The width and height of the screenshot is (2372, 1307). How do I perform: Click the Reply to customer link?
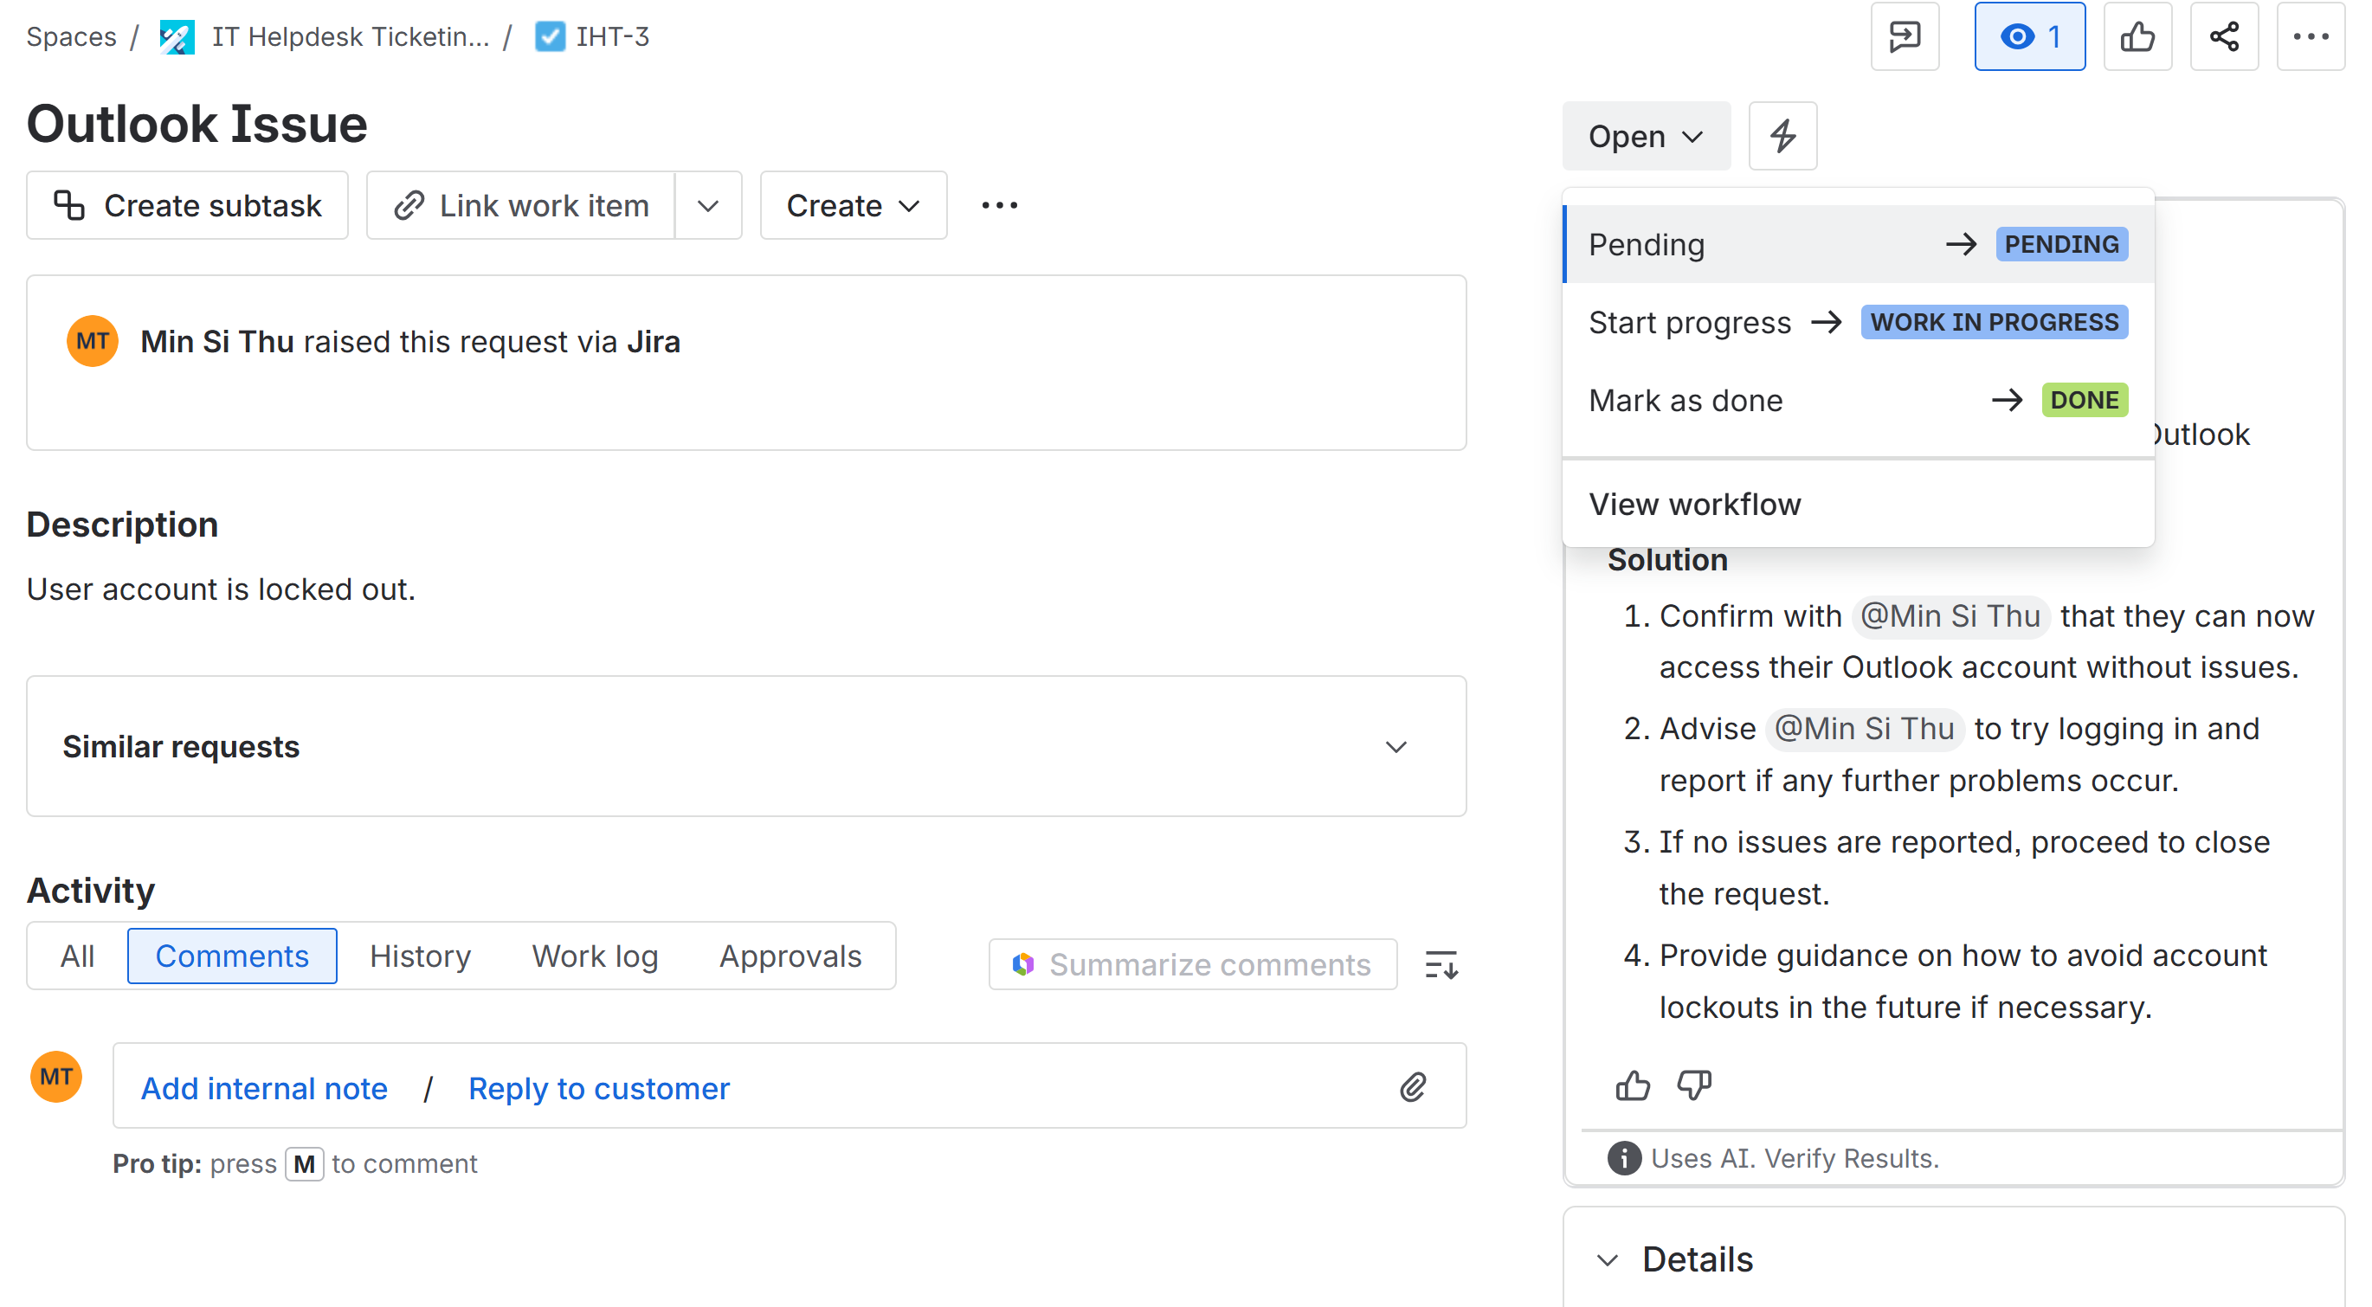click(x=598, y=1088)
